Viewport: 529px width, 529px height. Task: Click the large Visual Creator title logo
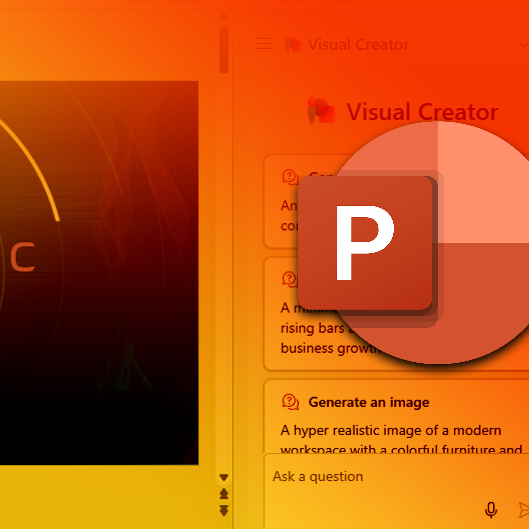tap(321, 110)
